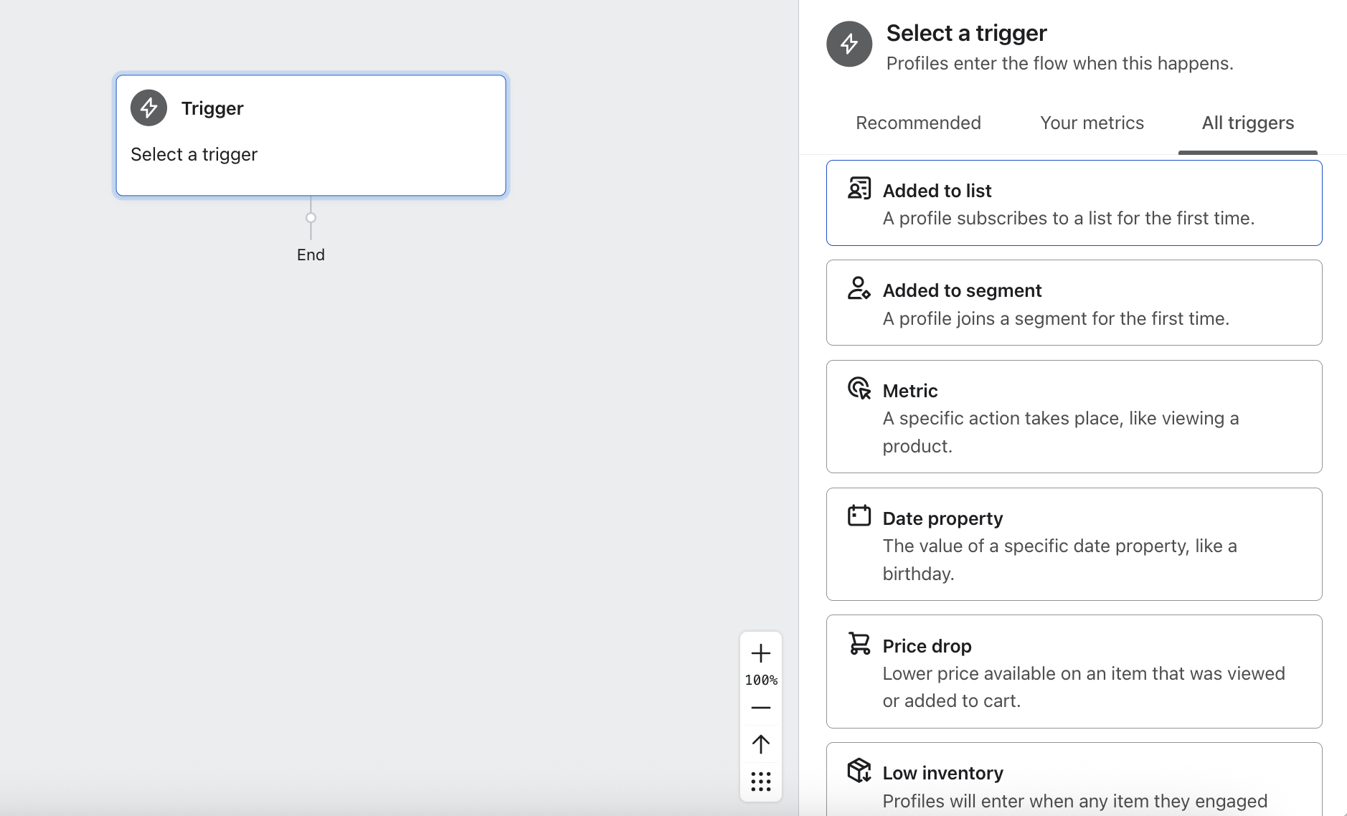Select the Added to list trigger card

point(1074,203)
